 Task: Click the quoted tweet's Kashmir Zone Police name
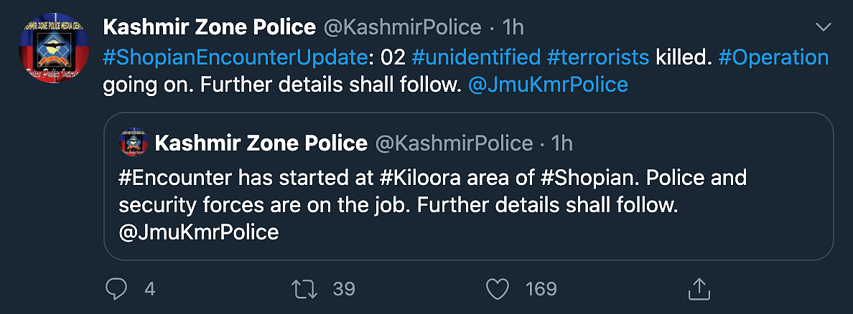261,143
